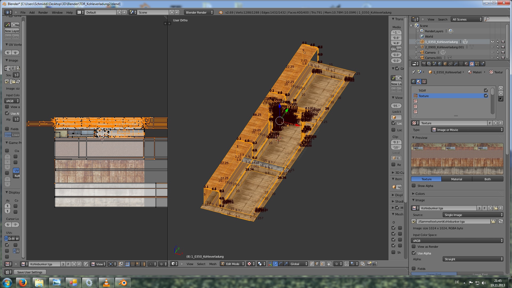The height and width of the screenshot is (288, 512).
Task: Disable the Use Alpha checkbox in Image panel
Action: (x=414, y=253)
